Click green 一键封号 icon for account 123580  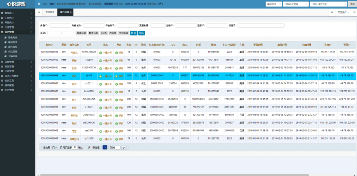(101, 61)
